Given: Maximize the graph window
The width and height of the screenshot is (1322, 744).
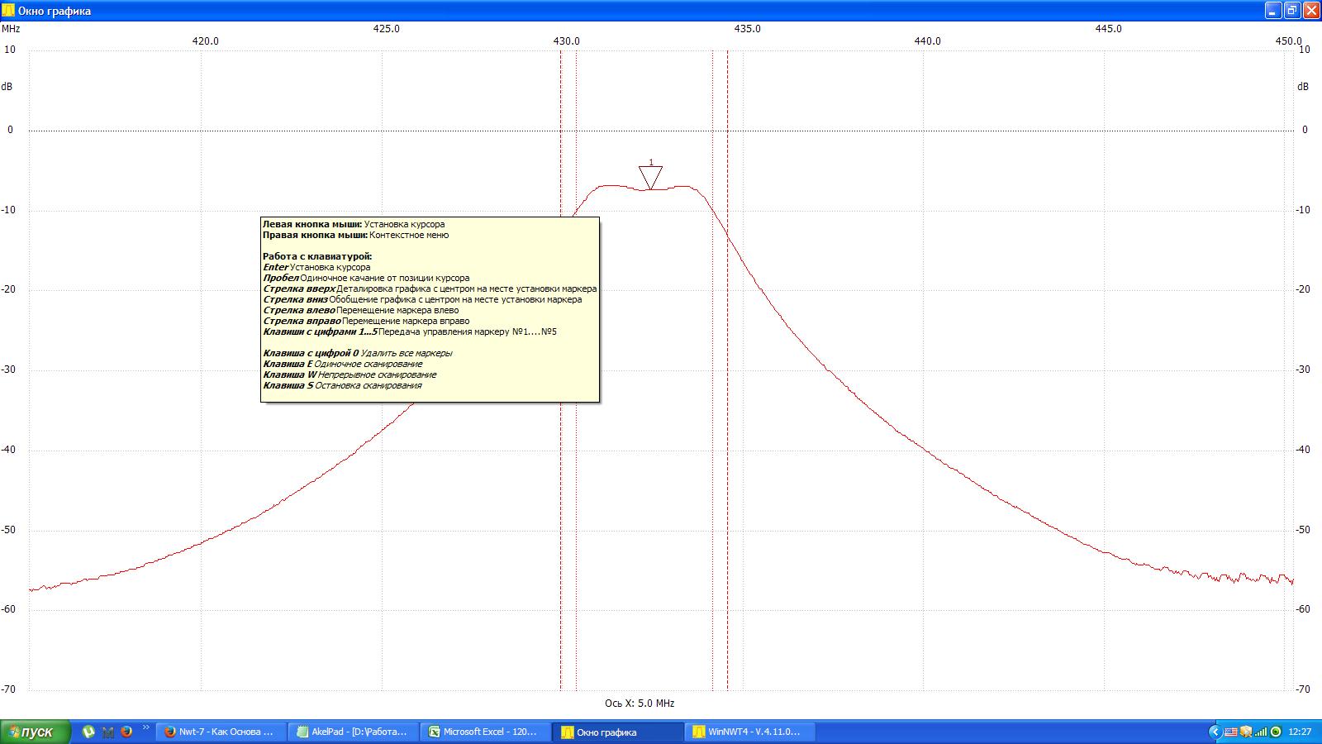Looking at the screenshot, I should coord(1292,11).
